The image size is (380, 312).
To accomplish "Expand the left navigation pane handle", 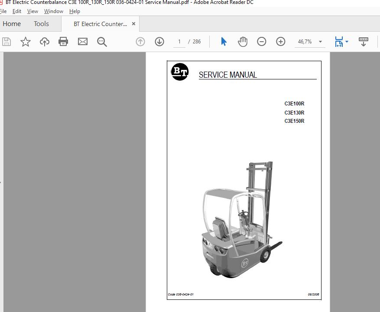I will tap(1, 182).
